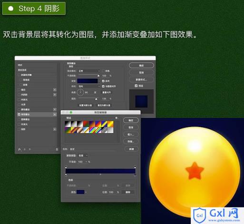Select 混合选项 (Blending Options) in the left list
This screenshot has width=244, height=224.
22,70
